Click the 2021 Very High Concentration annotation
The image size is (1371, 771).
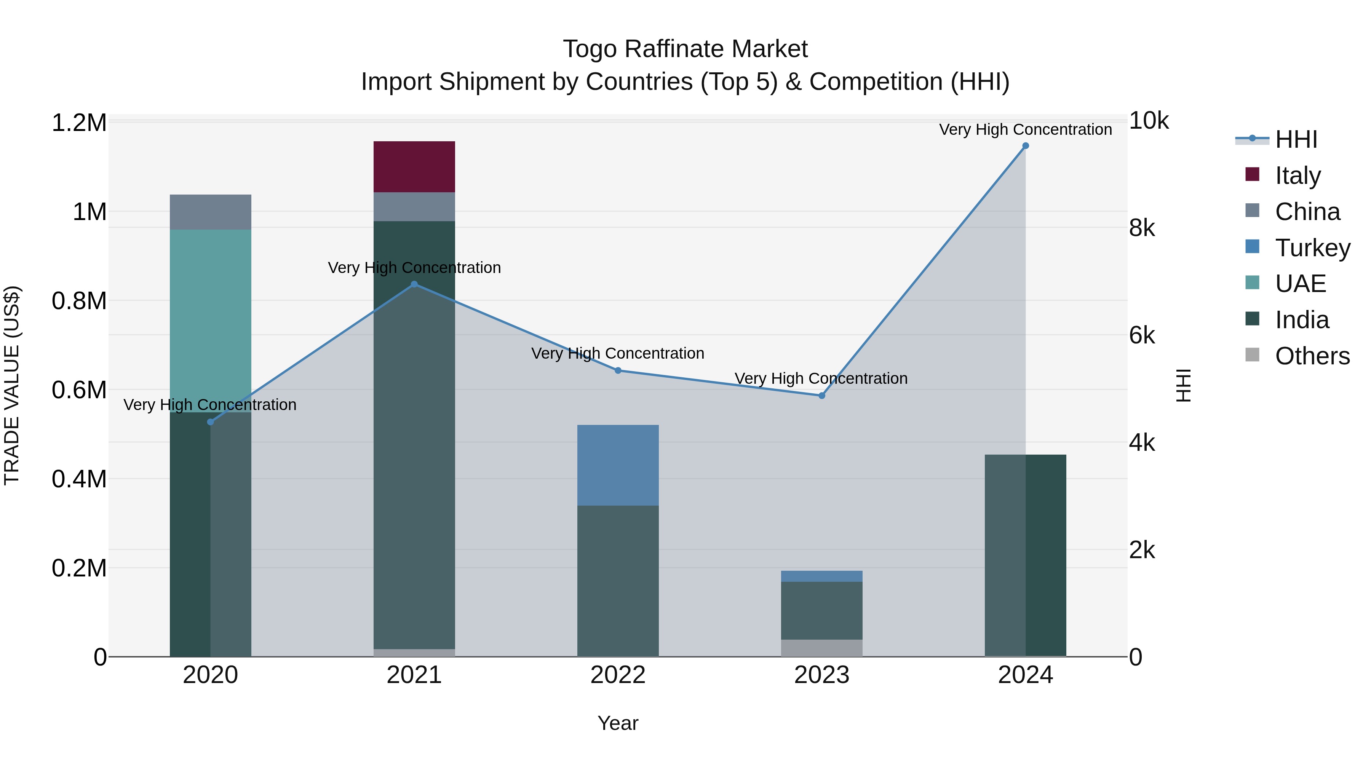[414, 268]
